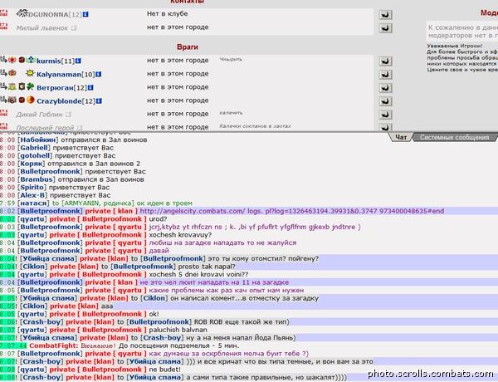Click qyartu nickname in the 'urod?' message
This screenshot has height=382, width=498.
click(x=32, y=219)
